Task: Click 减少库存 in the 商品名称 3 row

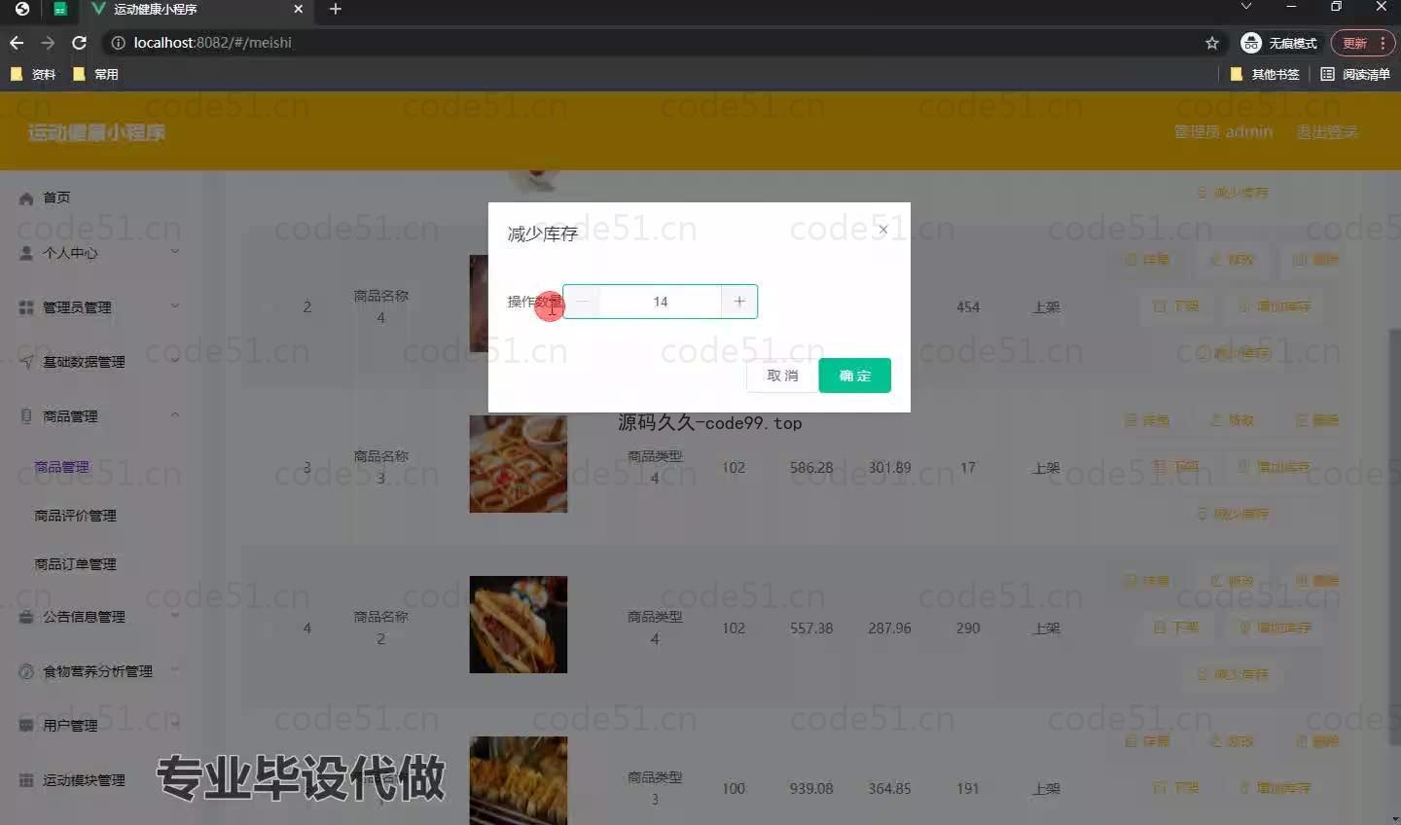Action: [x=1232, y=514]
